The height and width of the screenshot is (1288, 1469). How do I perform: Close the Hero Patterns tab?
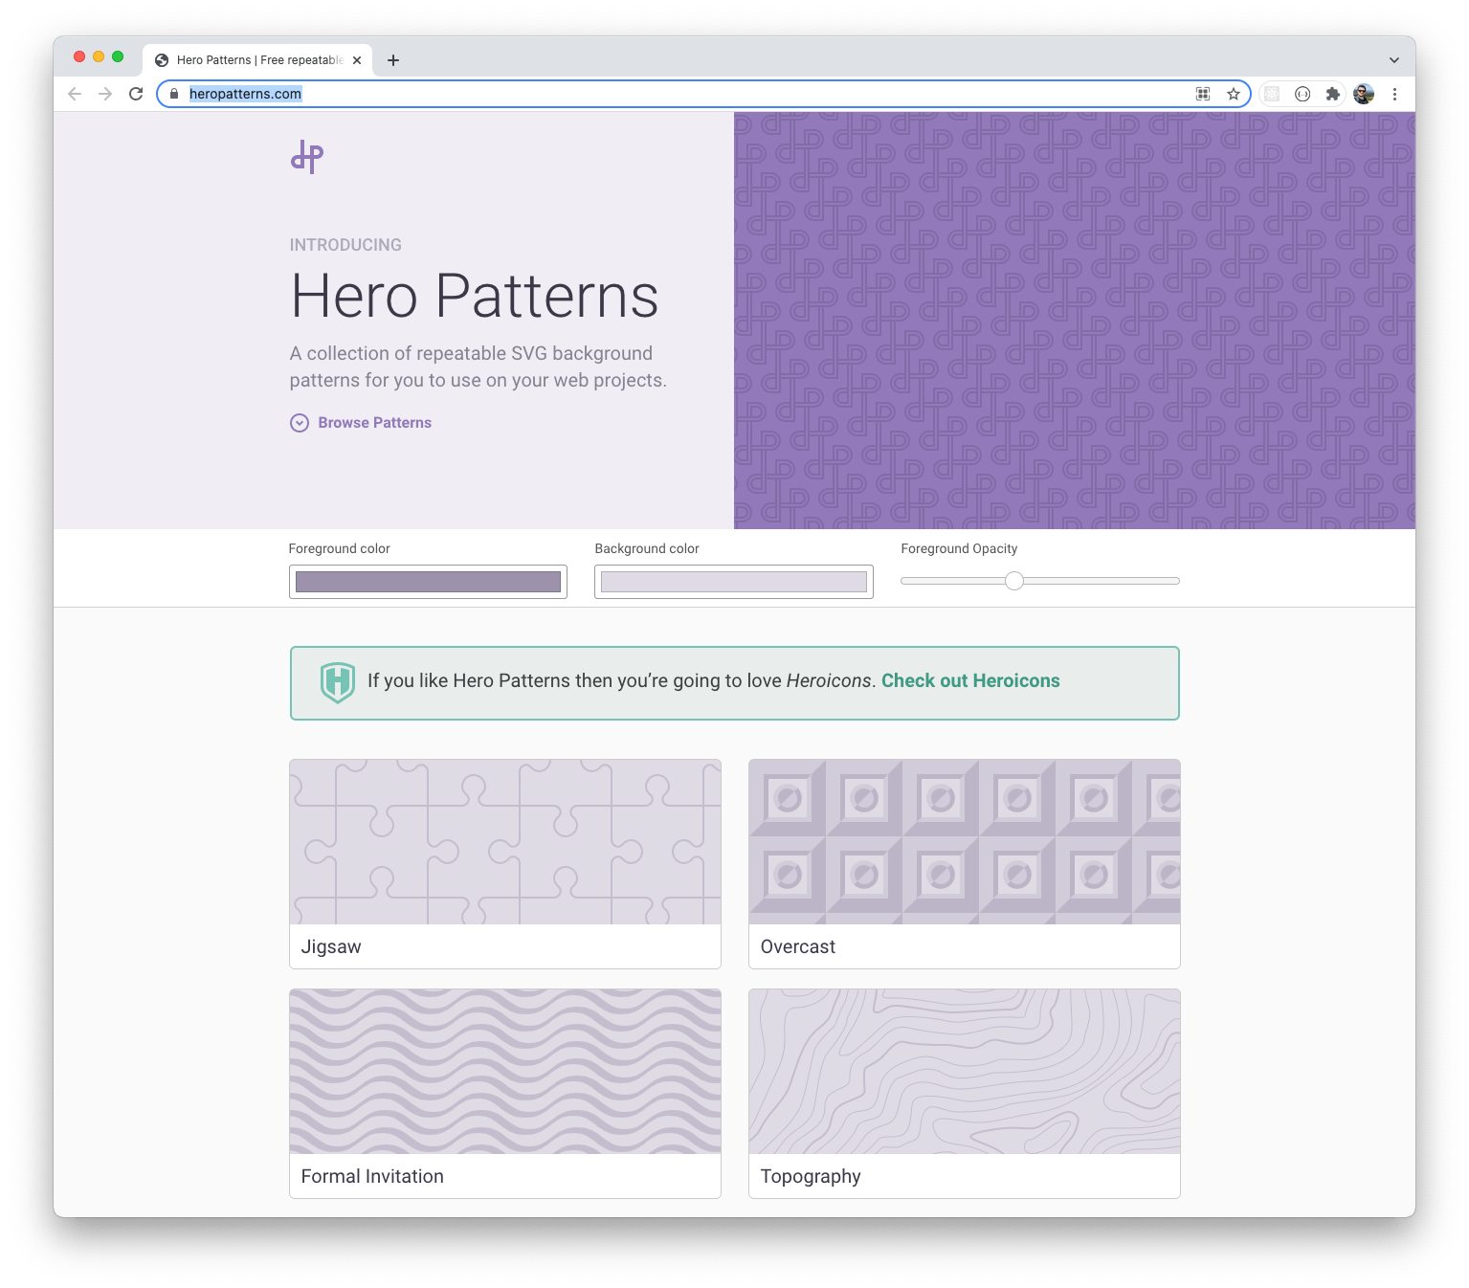357,60
